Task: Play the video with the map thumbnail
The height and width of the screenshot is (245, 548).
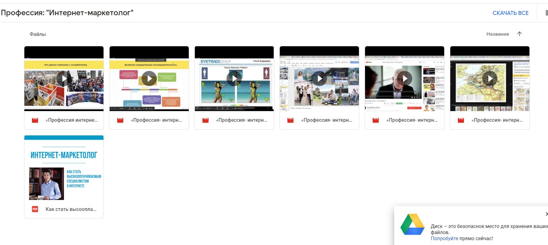Action: point(490,79)
